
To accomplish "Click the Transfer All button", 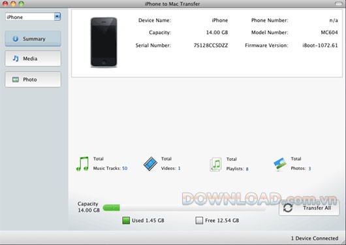I will coord(309,208).
